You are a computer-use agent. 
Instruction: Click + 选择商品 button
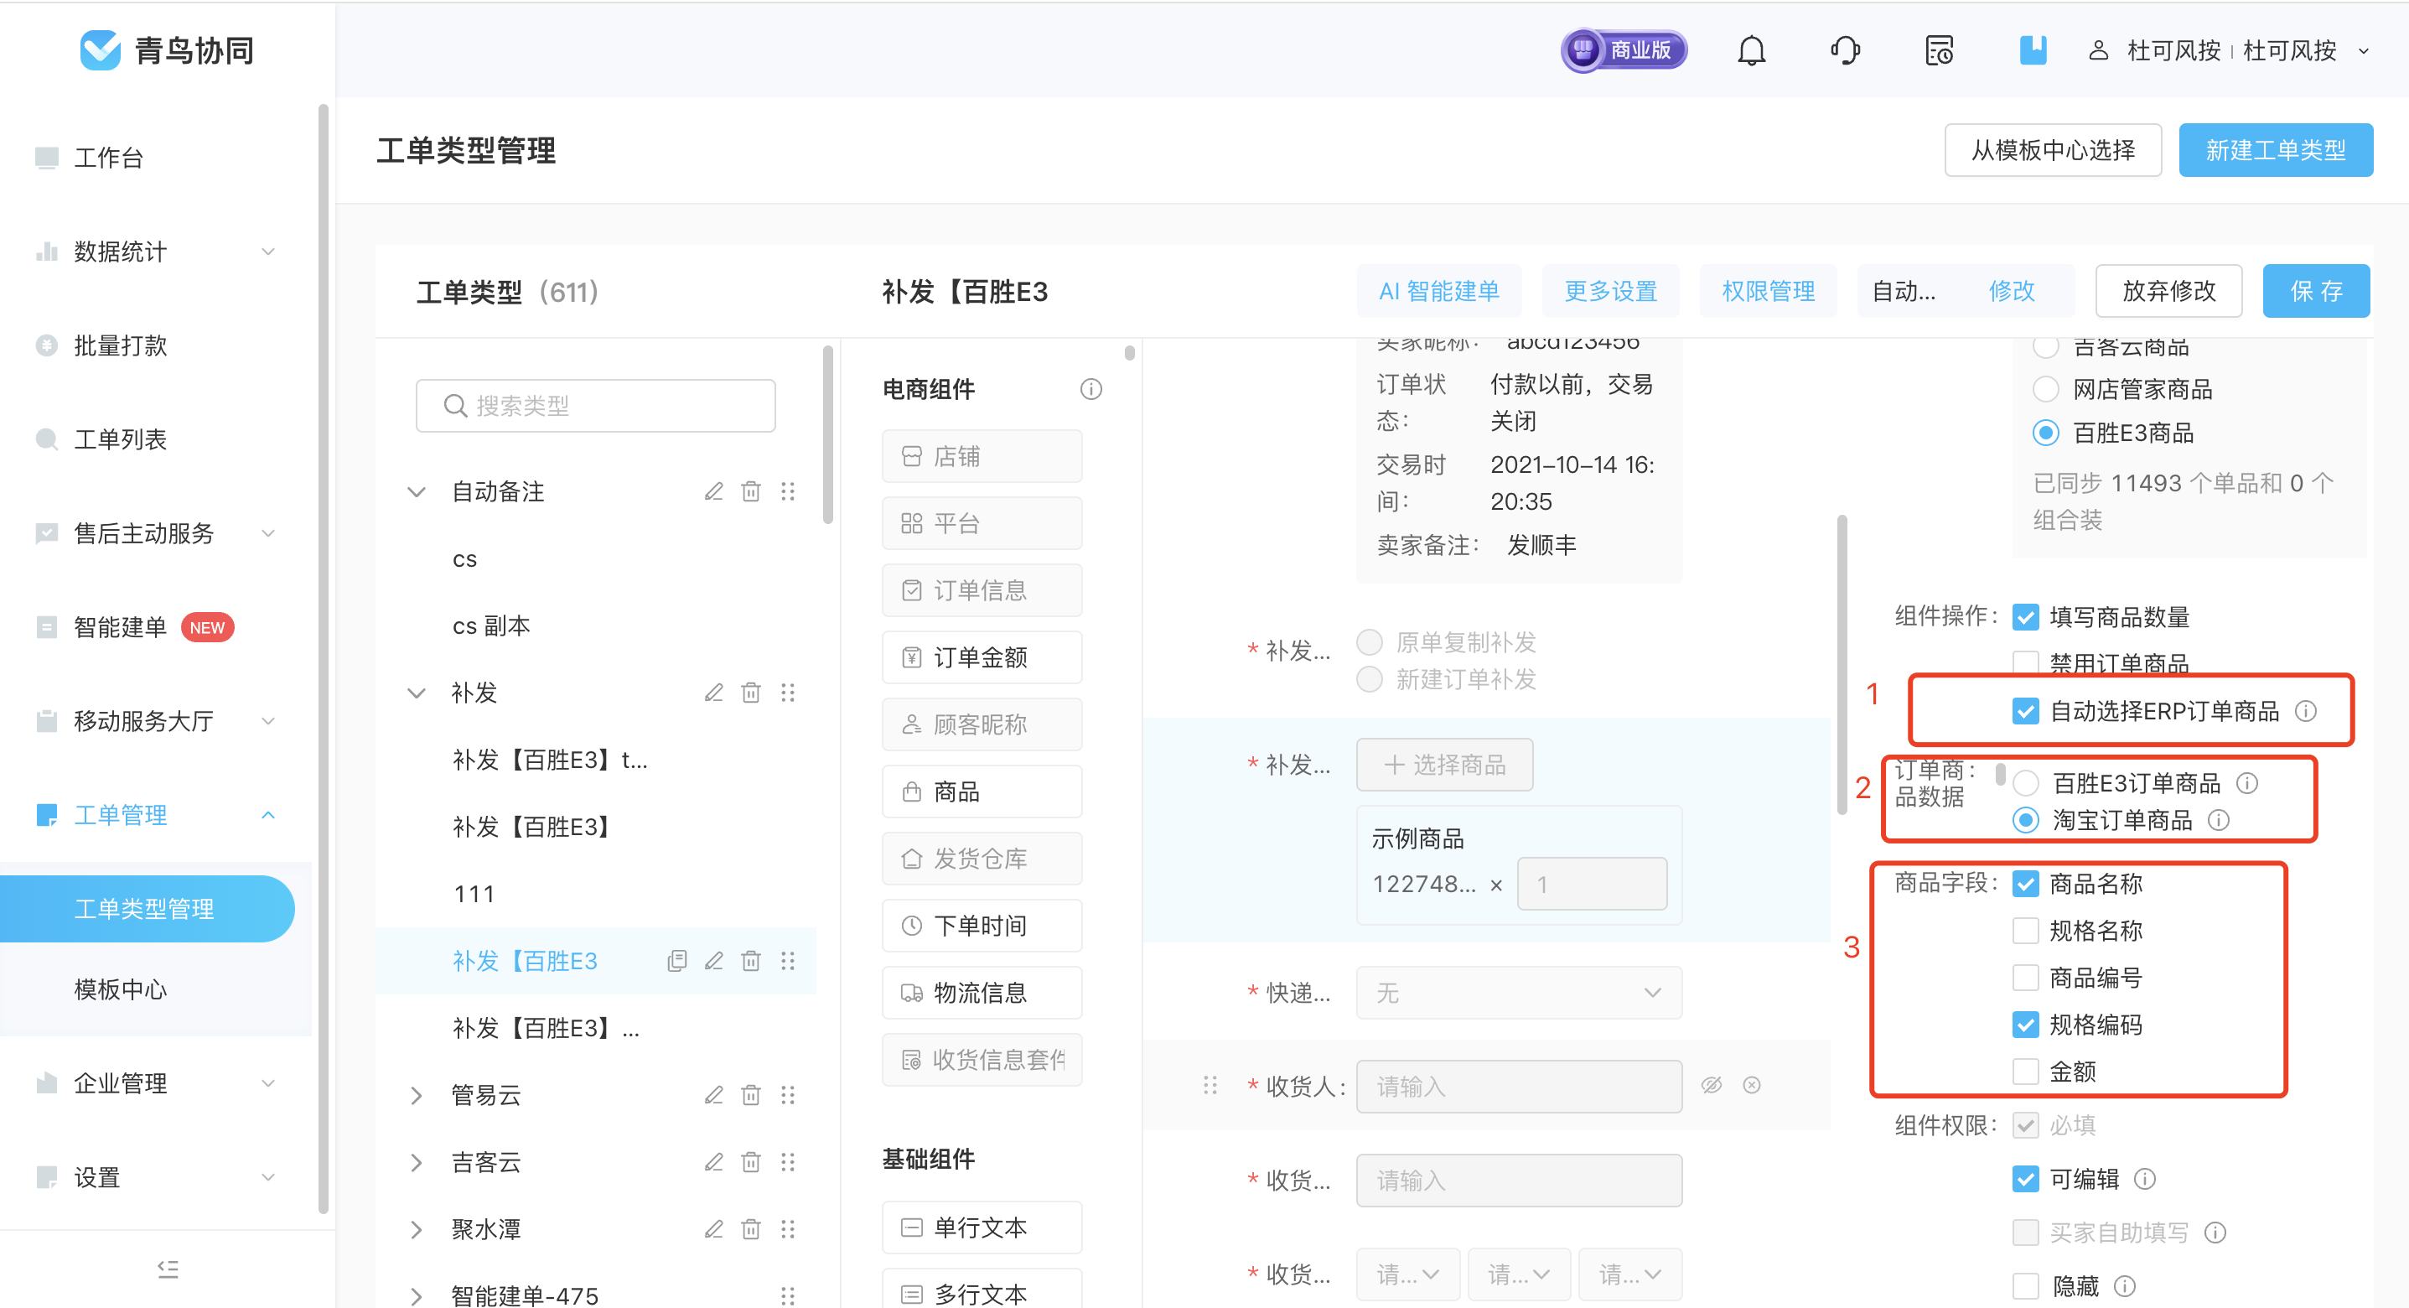1445,765
